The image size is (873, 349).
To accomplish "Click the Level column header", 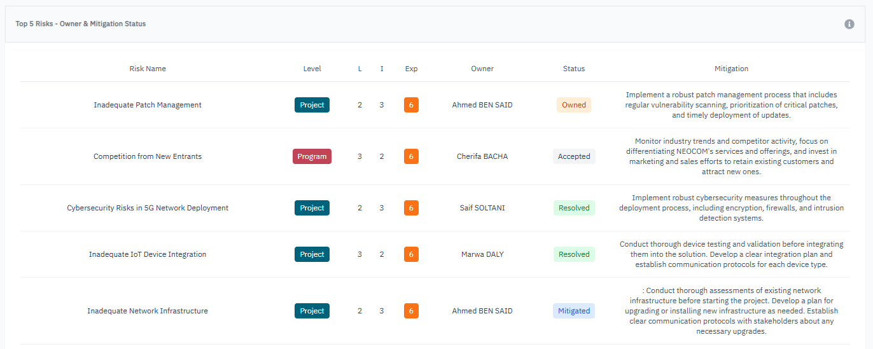I will (x=312, y=69).
